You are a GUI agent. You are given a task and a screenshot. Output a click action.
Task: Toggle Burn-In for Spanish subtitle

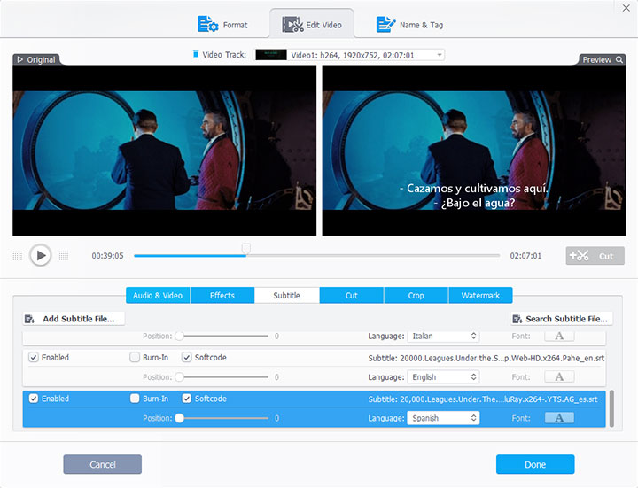[135, 399]
